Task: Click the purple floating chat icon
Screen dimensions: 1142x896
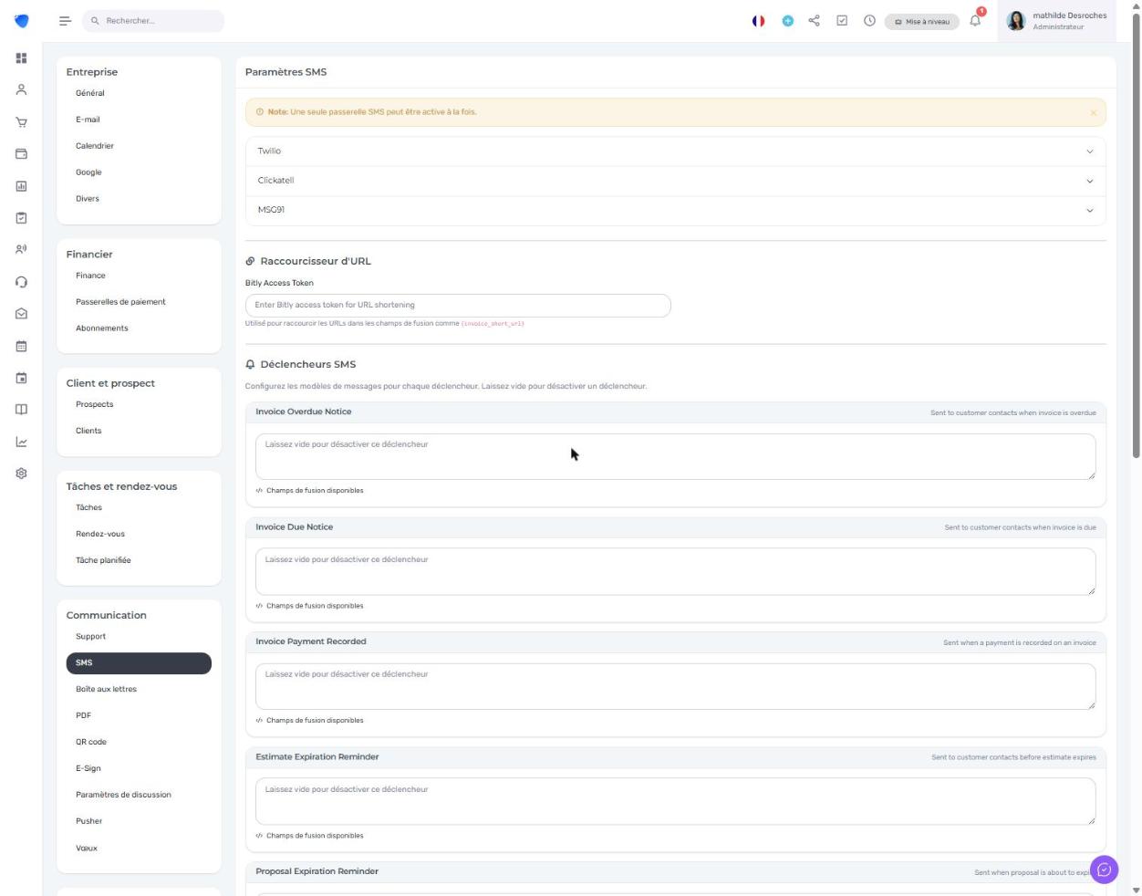Action: (1104, 870)
